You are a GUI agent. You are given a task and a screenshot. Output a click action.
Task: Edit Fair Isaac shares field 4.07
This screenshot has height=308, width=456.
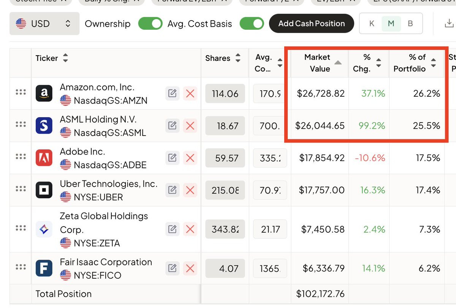(x=225, y=268)
